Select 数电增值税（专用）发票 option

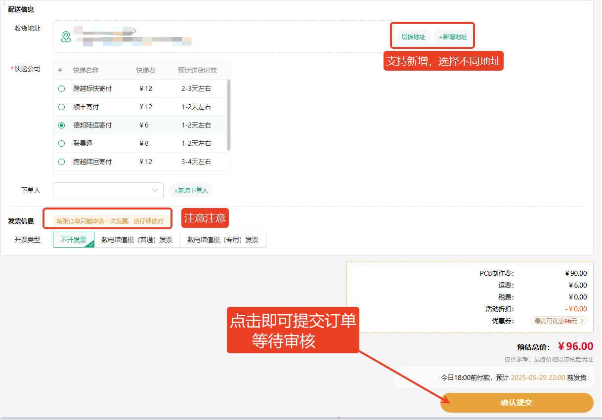coord(223,240)
